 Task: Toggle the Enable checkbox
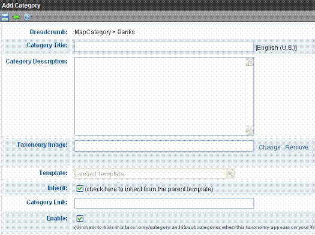(80, 218)
